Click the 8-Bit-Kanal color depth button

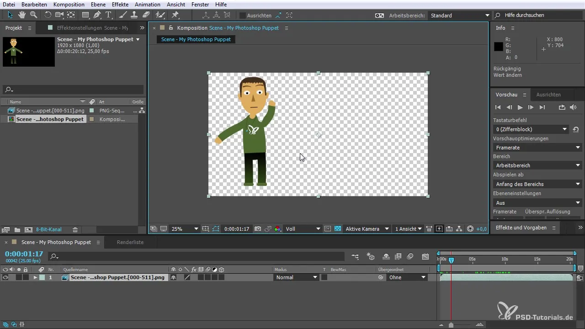pyautogui.click(x=49, y=229)
